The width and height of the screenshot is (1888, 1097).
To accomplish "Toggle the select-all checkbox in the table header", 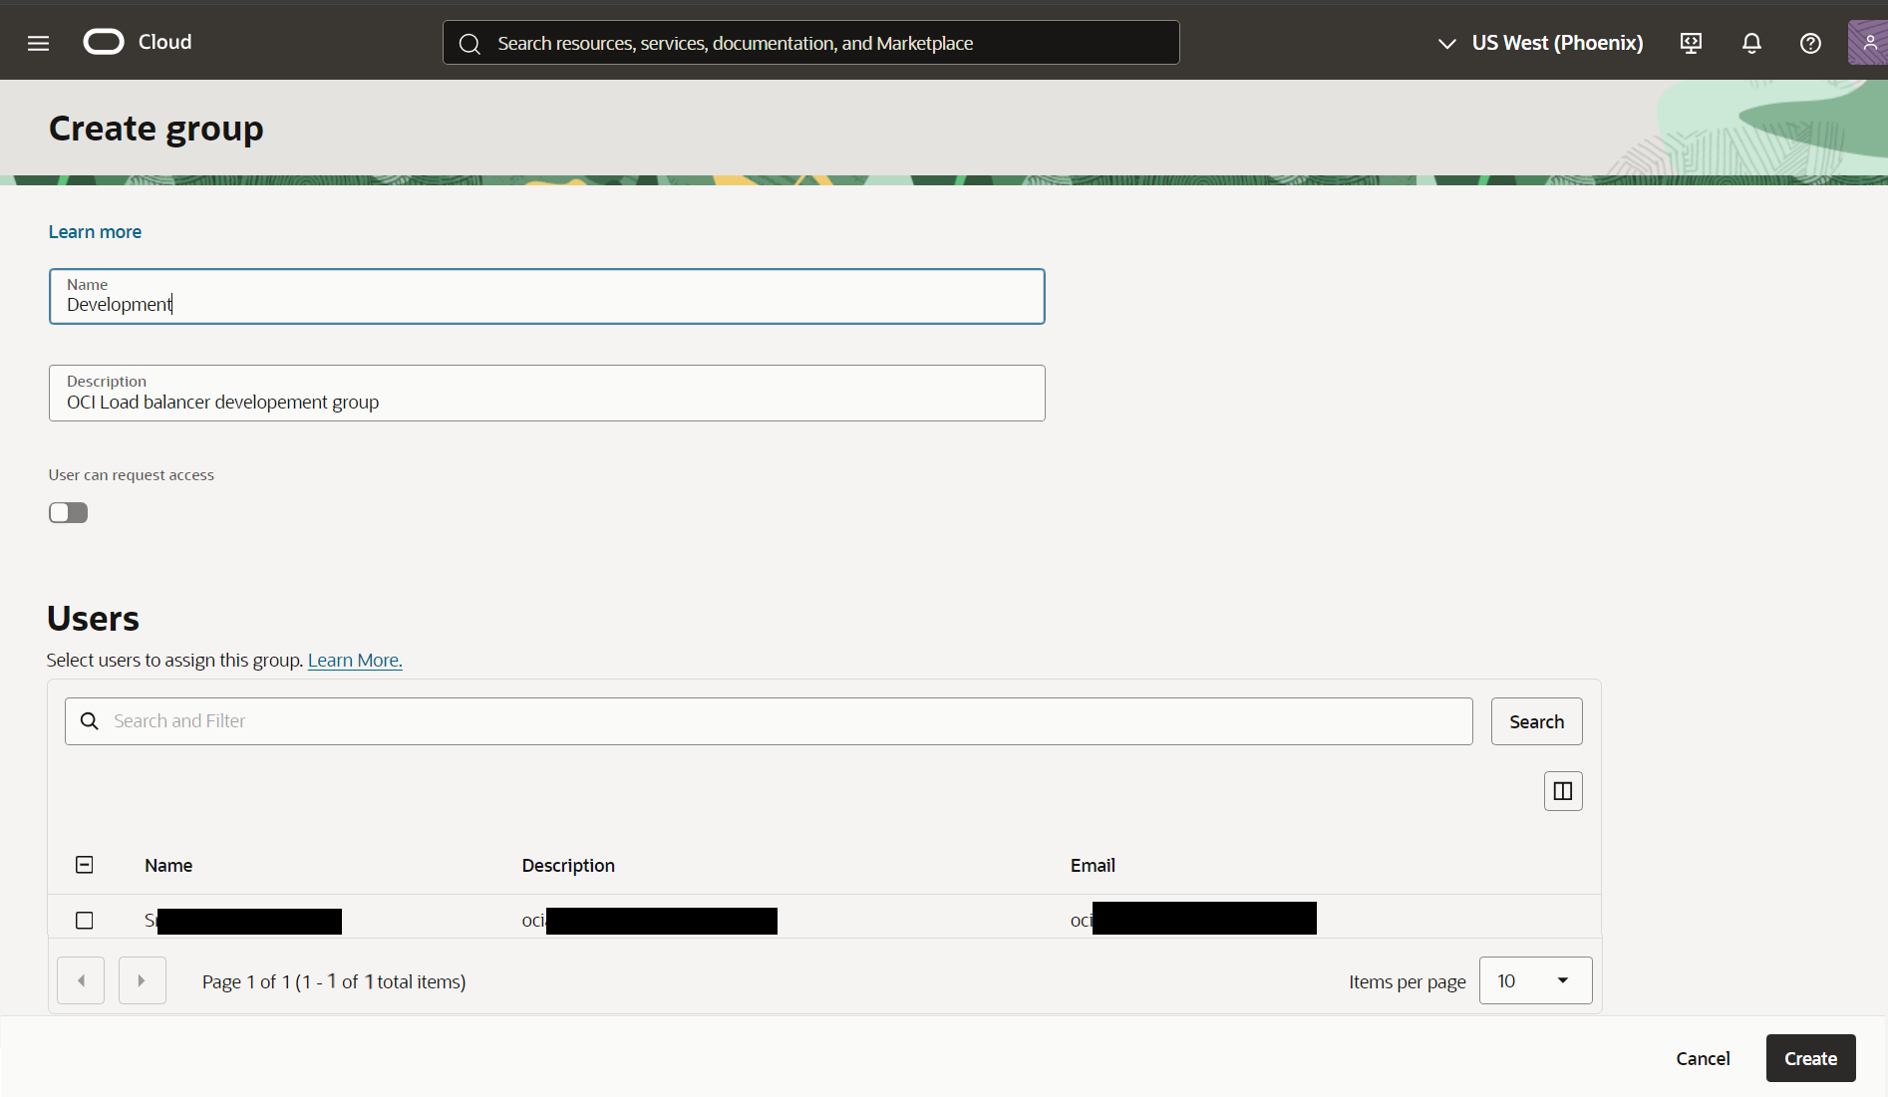I will tap(85, 865).
